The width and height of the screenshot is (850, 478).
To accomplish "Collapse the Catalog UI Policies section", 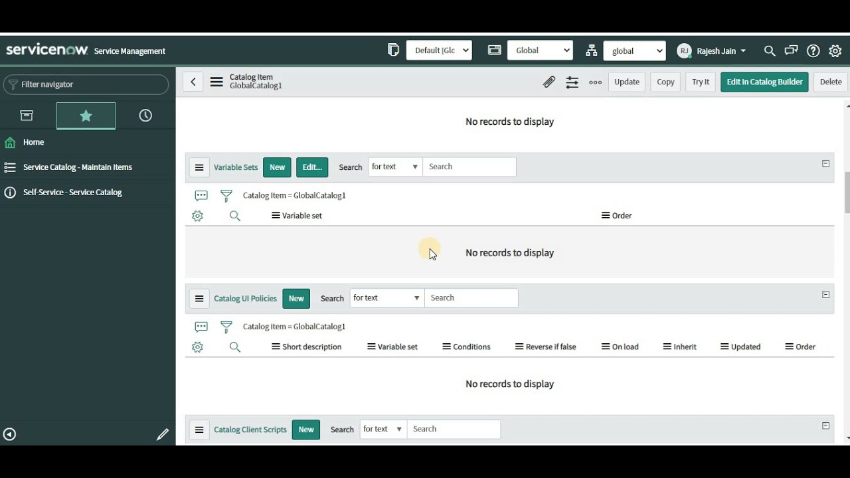I will point(825,294).
